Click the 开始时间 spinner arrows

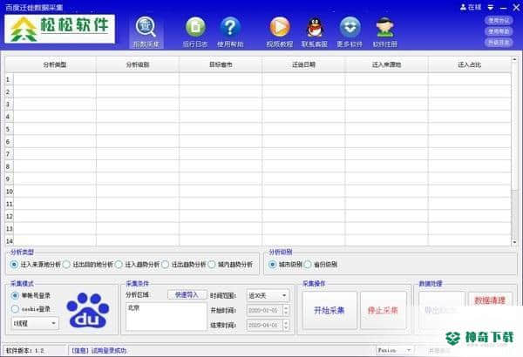pos(286,310)
